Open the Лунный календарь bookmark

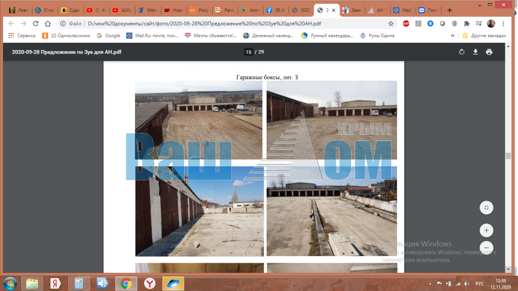point(327,36)
